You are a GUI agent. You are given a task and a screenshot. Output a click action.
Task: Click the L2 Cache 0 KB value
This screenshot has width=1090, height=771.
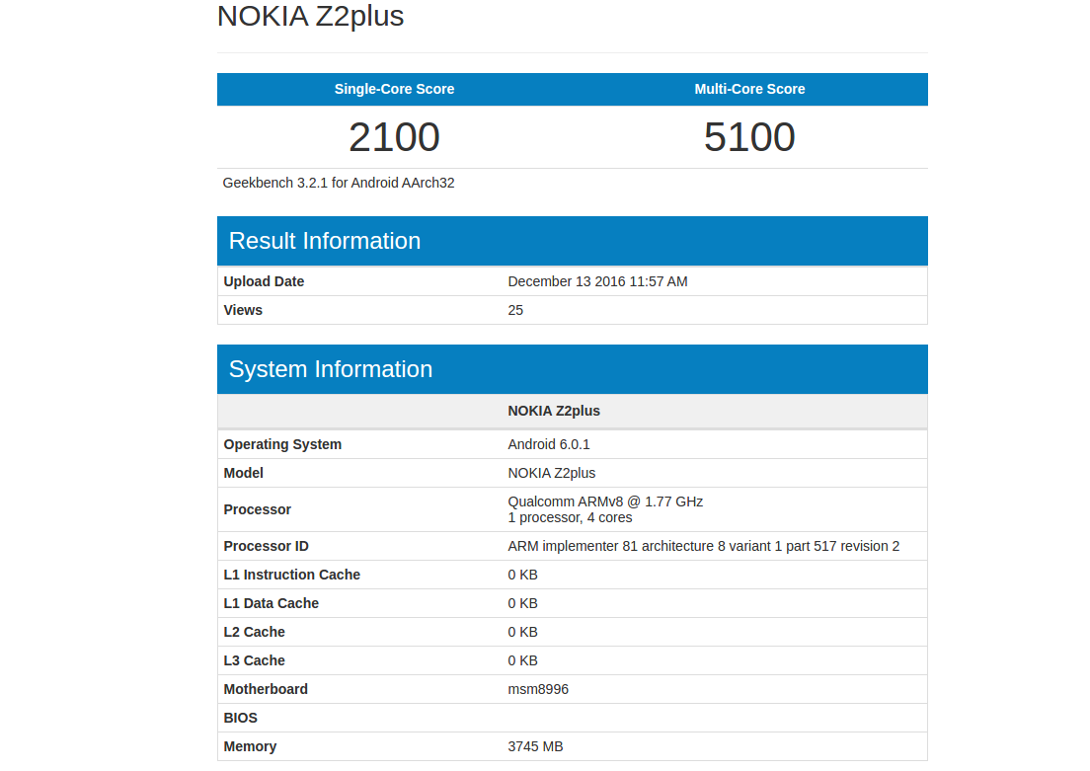[x=522, y=632]
